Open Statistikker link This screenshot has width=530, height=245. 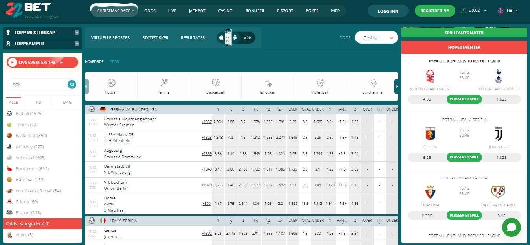(155, 38)
